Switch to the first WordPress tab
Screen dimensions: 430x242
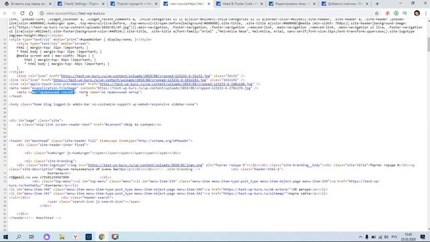[x=28, y=4]
